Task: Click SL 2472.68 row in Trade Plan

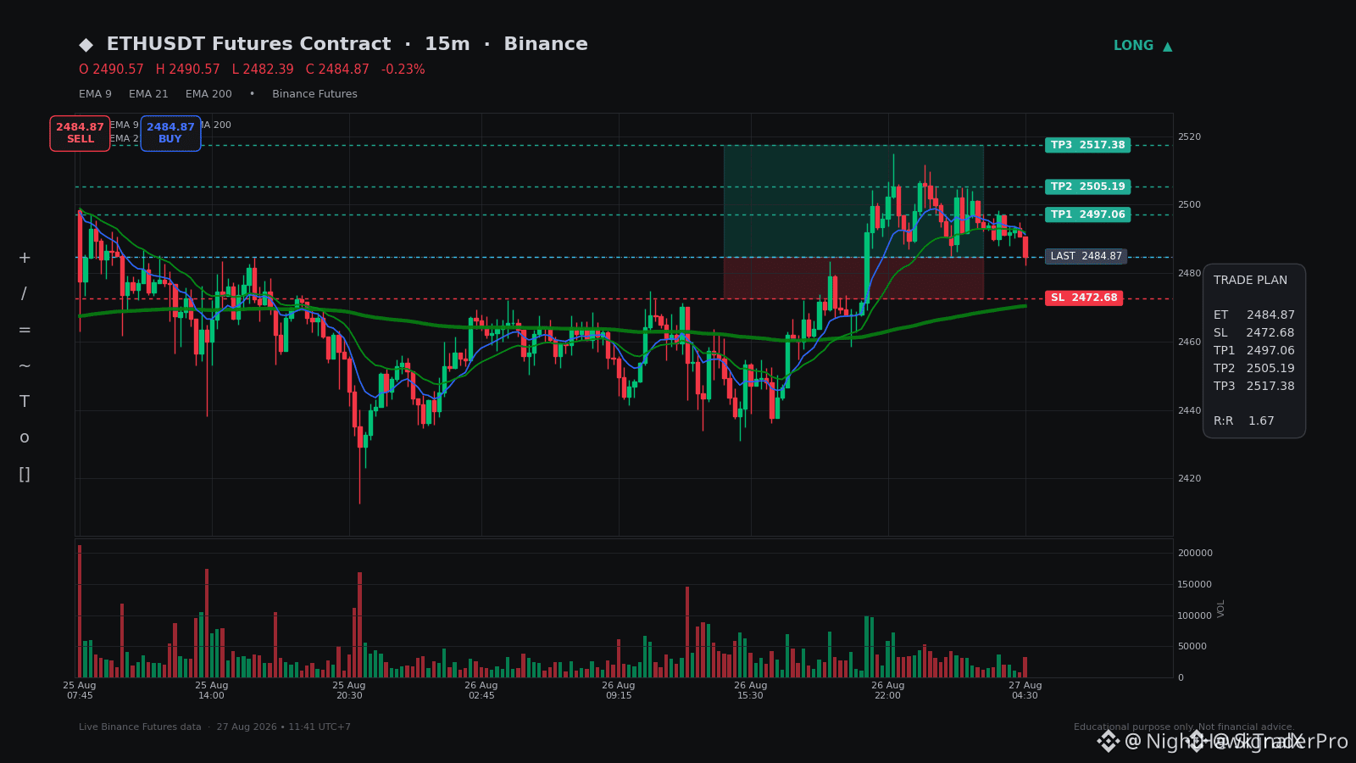Action: (1254, 333)
